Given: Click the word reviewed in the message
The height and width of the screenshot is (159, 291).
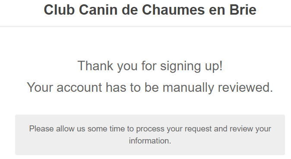Looking at the screenshot, I should tap(245, 87).
